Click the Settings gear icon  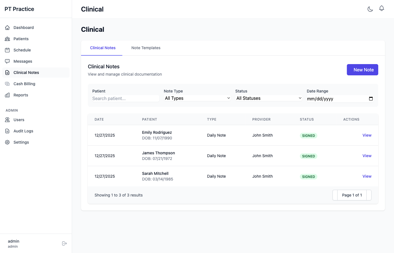click(7, 142)
